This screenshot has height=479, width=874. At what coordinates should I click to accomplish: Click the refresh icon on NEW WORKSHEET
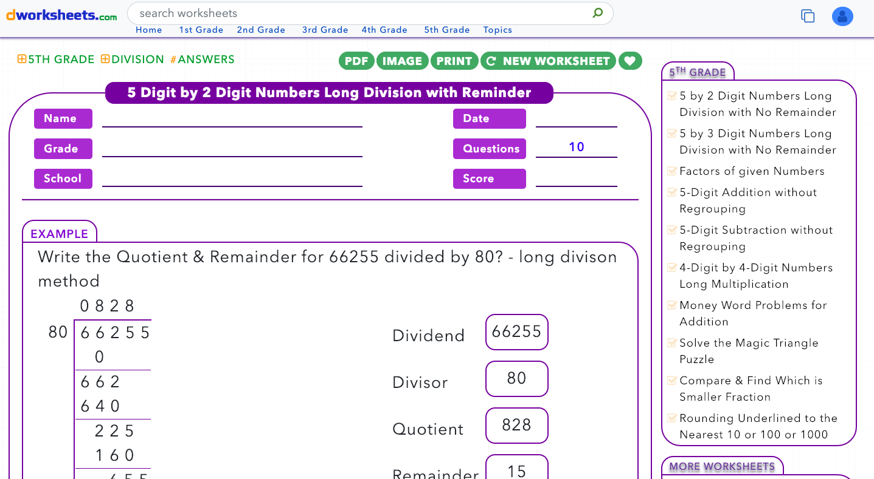[490, 61]
